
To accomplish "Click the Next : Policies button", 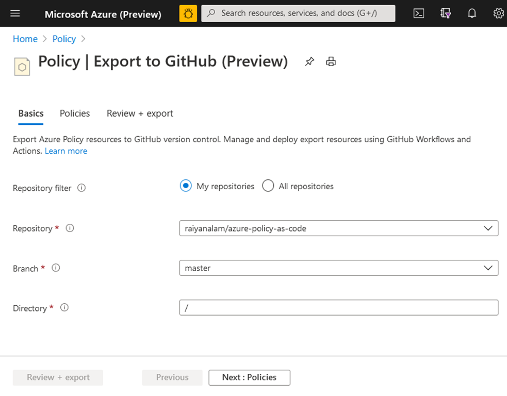I will click(x=249, y=377).
